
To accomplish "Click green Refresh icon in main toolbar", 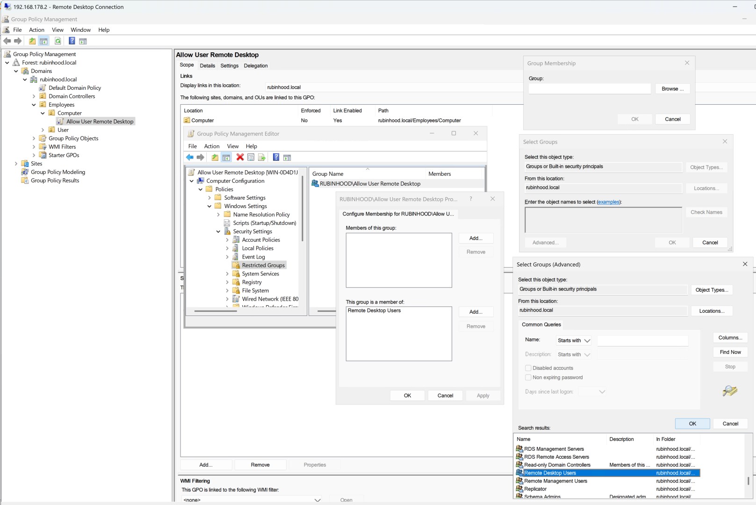I will click(x=58, y=41).
